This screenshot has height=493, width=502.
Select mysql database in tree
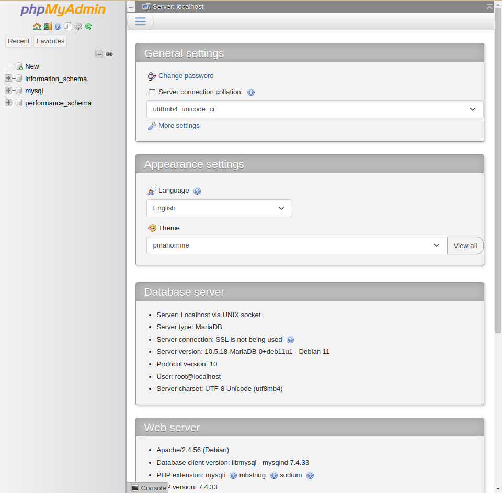tap(34, 91)
